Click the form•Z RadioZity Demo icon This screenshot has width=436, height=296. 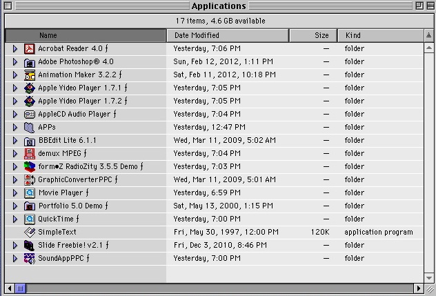coord(29,167)
